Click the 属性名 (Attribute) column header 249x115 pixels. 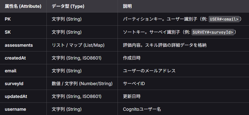(x=23, y=6)
